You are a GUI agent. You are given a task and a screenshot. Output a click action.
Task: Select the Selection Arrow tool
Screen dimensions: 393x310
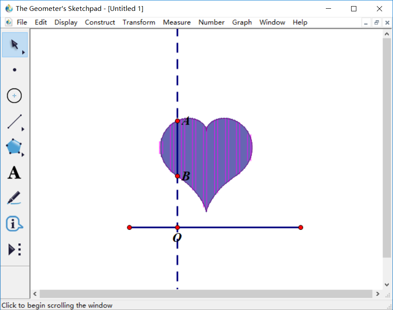tap(14, 44)
